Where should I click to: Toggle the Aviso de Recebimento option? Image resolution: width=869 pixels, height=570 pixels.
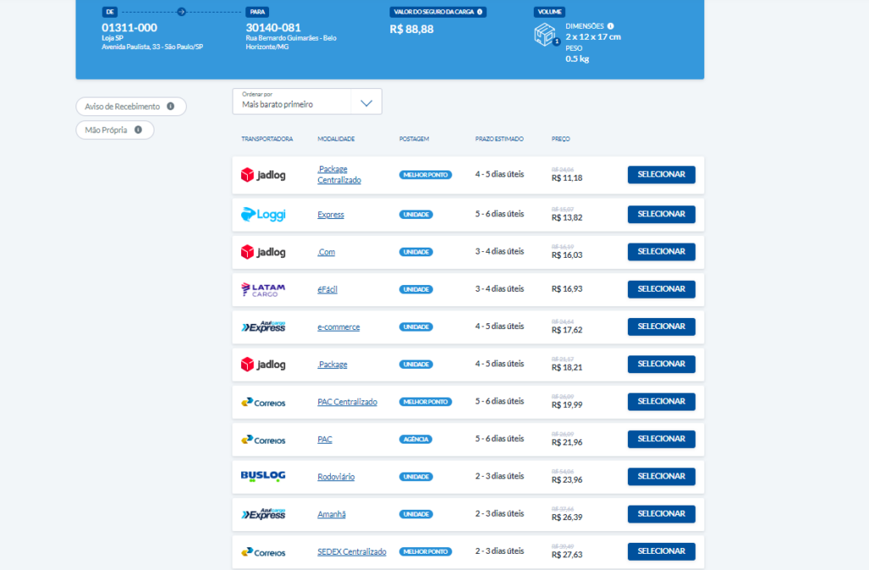tap(131, 106)
